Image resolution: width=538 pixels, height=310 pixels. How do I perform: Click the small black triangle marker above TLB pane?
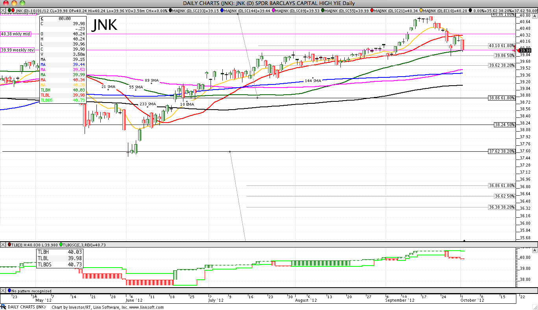[465, 240]
